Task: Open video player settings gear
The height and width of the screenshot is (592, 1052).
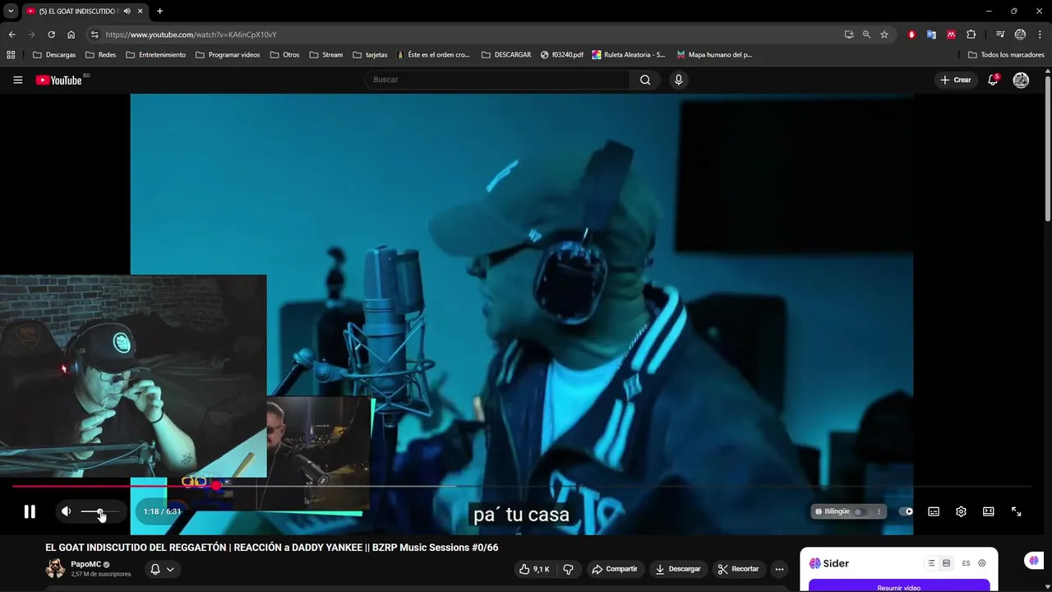Action: pyautogui.click(x=961, y=511)
